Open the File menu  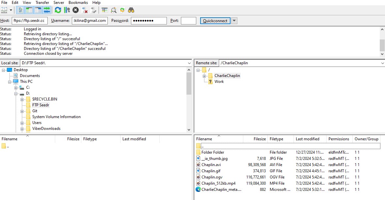[x=4, y=3]
